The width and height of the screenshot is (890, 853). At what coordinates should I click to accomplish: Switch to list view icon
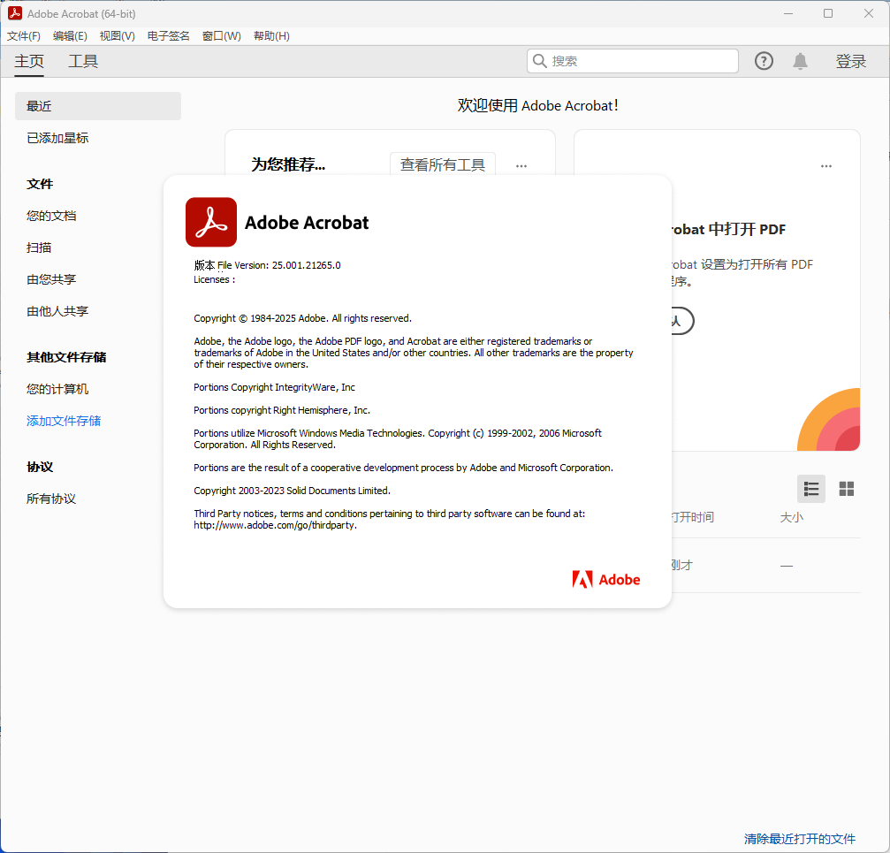click(811, 489)
